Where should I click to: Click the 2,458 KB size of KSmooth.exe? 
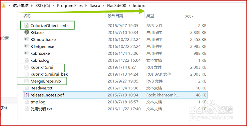pos(198,39)
